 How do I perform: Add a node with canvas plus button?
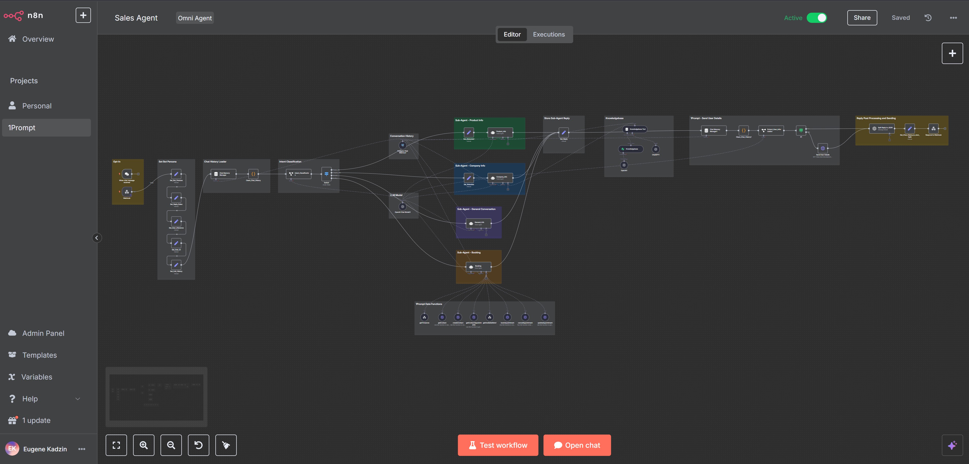tap(952, 53)
